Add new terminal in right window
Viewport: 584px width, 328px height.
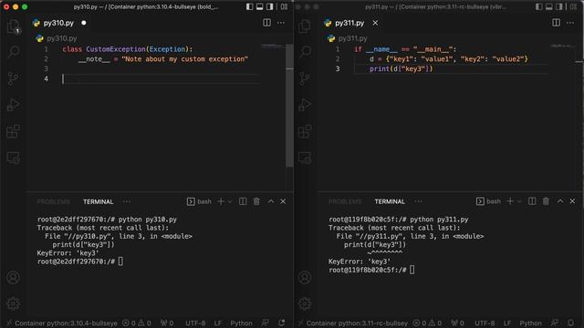coord(510,201)
